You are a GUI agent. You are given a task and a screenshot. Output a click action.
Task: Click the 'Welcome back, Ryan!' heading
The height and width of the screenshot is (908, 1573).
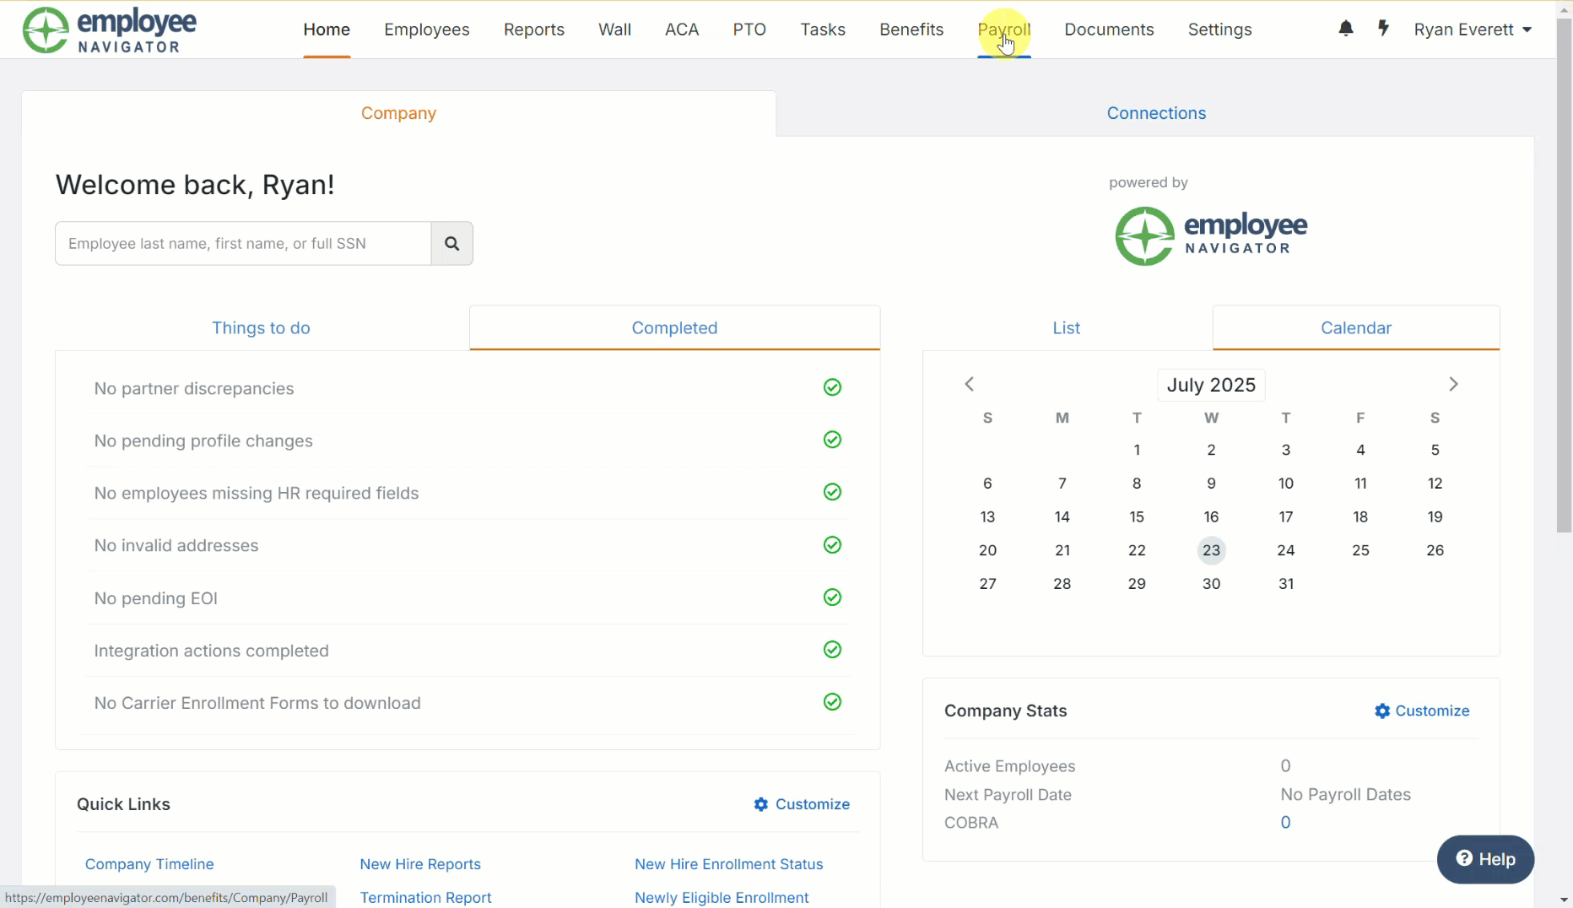(195, 185)
